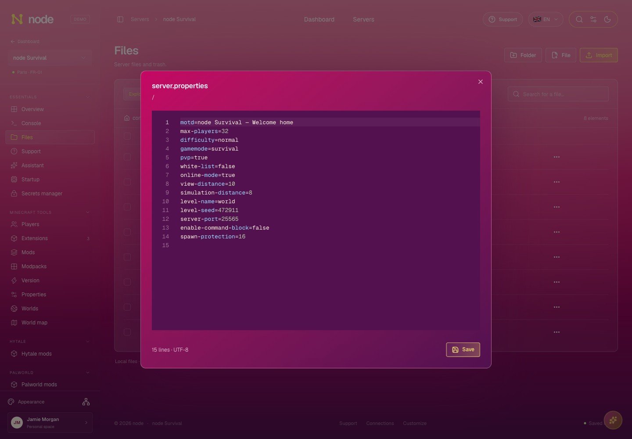Image resolution: width=632 pixels, height=439 pixels.
Task: Open the Secrets manager
Action: click(x=50, y=194)
